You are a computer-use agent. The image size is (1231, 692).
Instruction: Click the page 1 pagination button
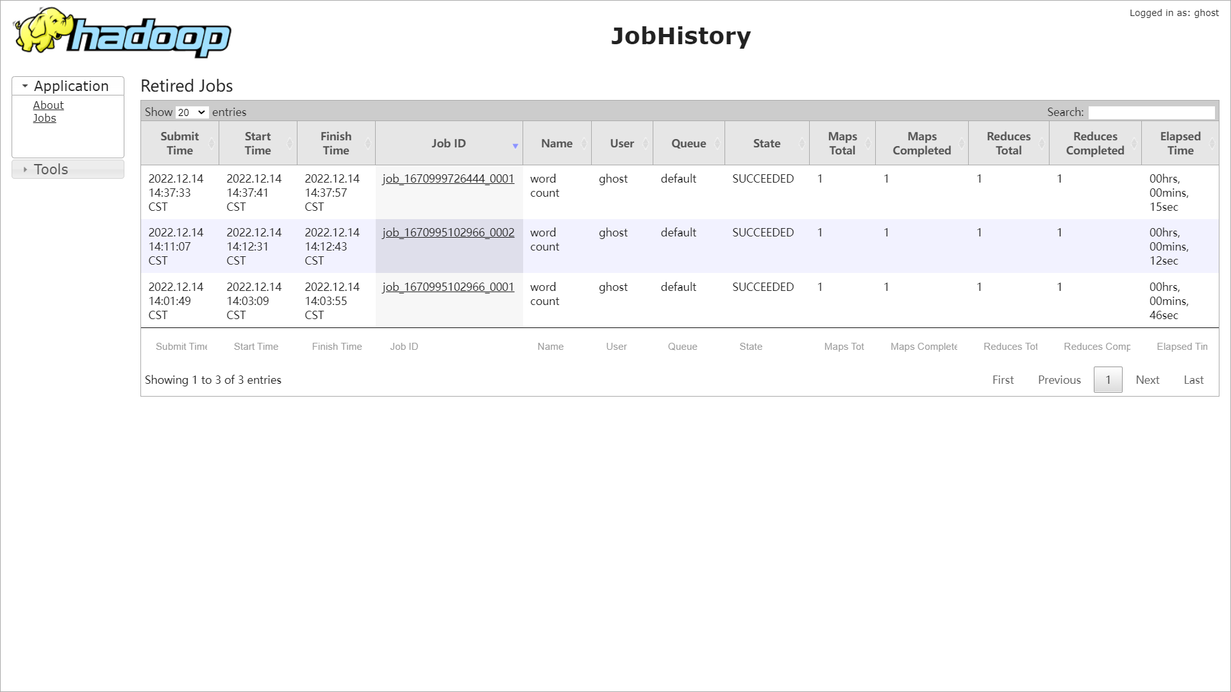click(1107, 380)
